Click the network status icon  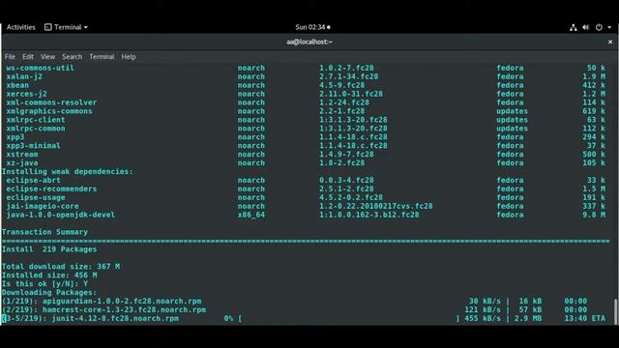[x=573, y=27]
